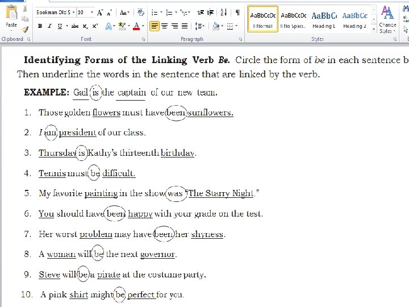Click 'The Starry Night' in sentence 5
Screen dimensions: 409x307
coord(221,193)
